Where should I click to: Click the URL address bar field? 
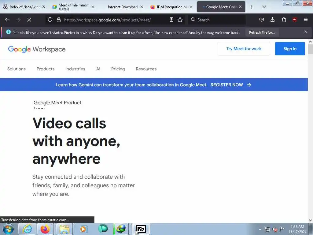(x=115, y=20)
